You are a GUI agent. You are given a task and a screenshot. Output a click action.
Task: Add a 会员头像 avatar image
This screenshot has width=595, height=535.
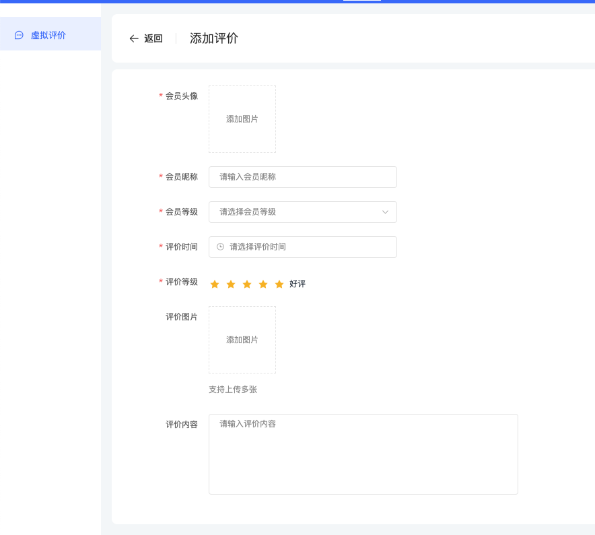coord(242,119)
